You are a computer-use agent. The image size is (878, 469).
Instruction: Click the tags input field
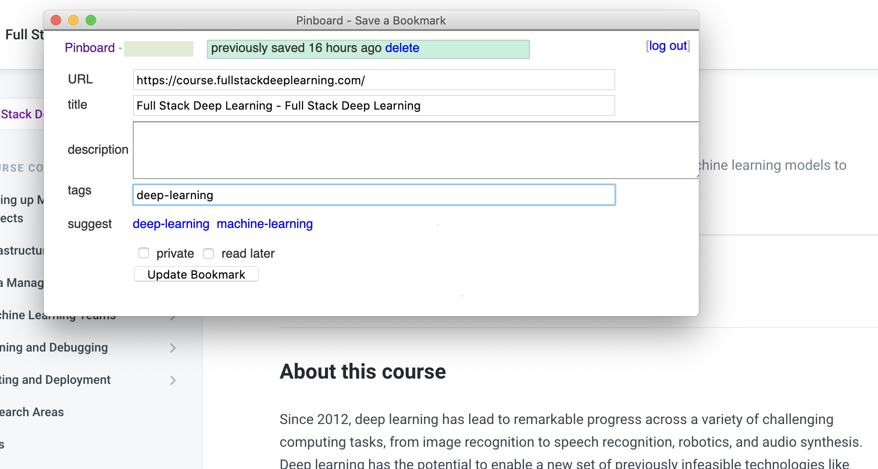pos(374,195)
